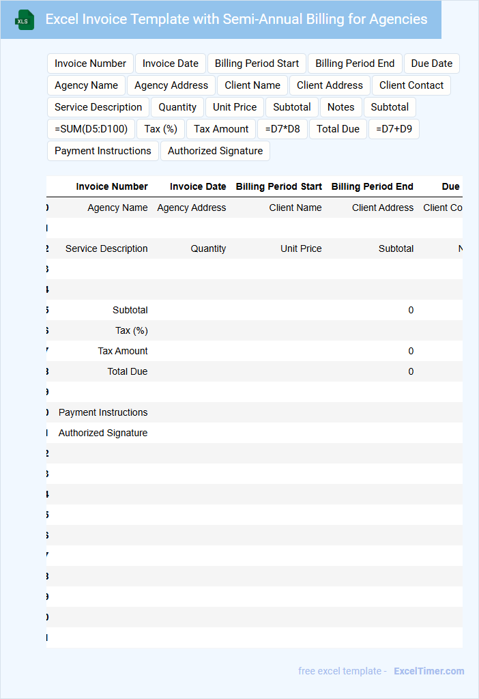Click the Agency Name tag

[x=87, y=85]
